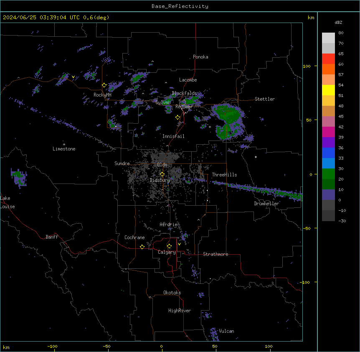Select the purple 36-39 dBZ legend swatch
Image resolution: width=360 pixels, height=352 pixels.
click(x=328, y=143)
